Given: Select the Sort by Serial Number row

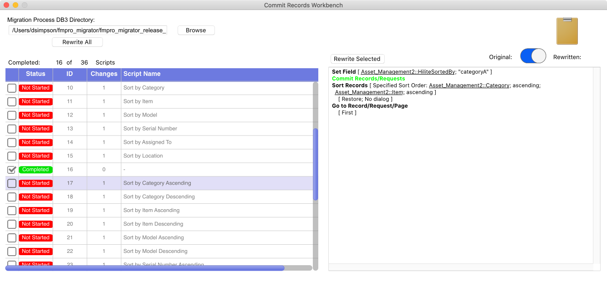Looking at the screenshot, I should point(150,129).
